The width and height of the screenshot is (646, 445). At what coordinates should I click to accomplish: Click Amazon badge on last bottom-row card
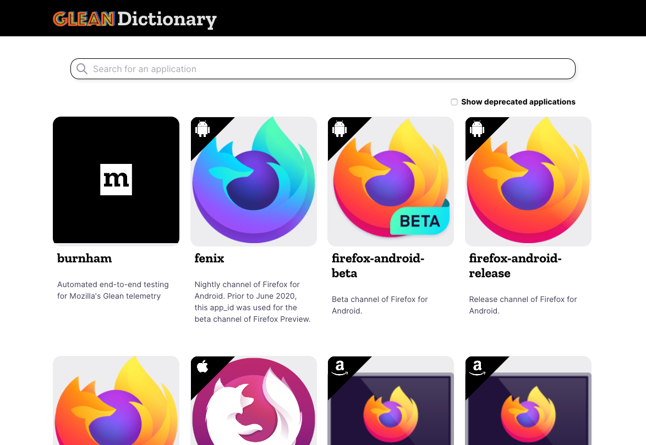(477, 367)
